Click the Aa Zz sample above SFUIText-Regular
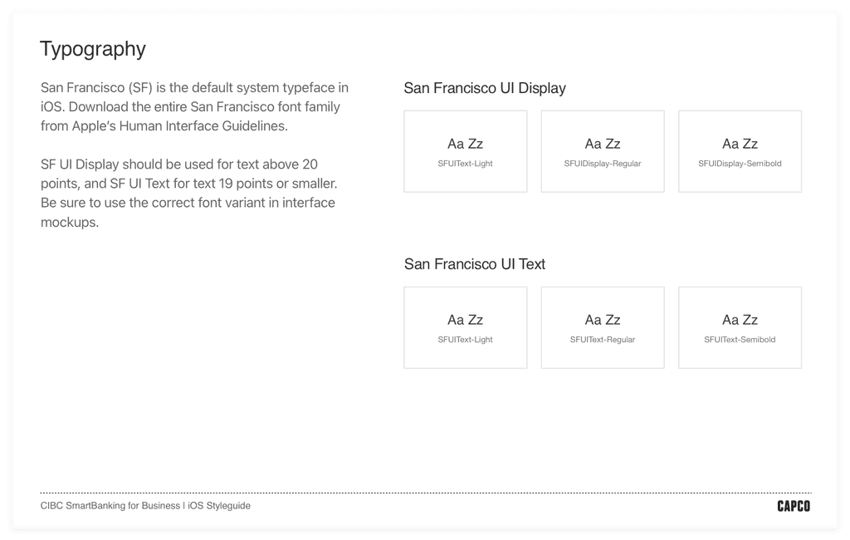This screenshot has height=540, width=850. [603, 320]
